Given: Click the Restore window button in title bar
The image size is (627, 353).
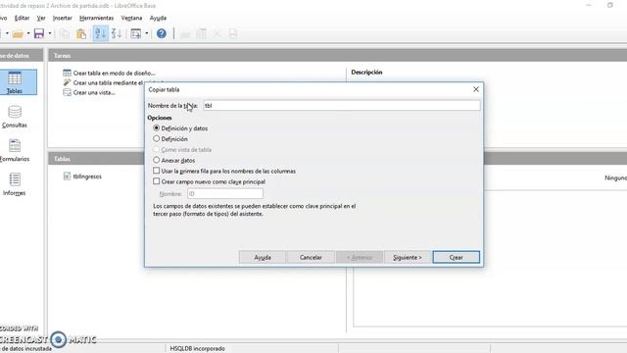Looking at the screenshot, I should coord(609,5).
